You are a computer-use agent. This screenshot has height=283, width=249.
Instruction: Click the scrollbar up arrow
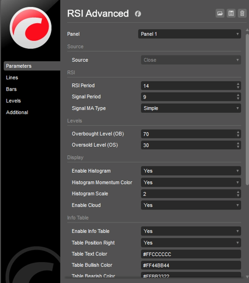coord(247,30)
